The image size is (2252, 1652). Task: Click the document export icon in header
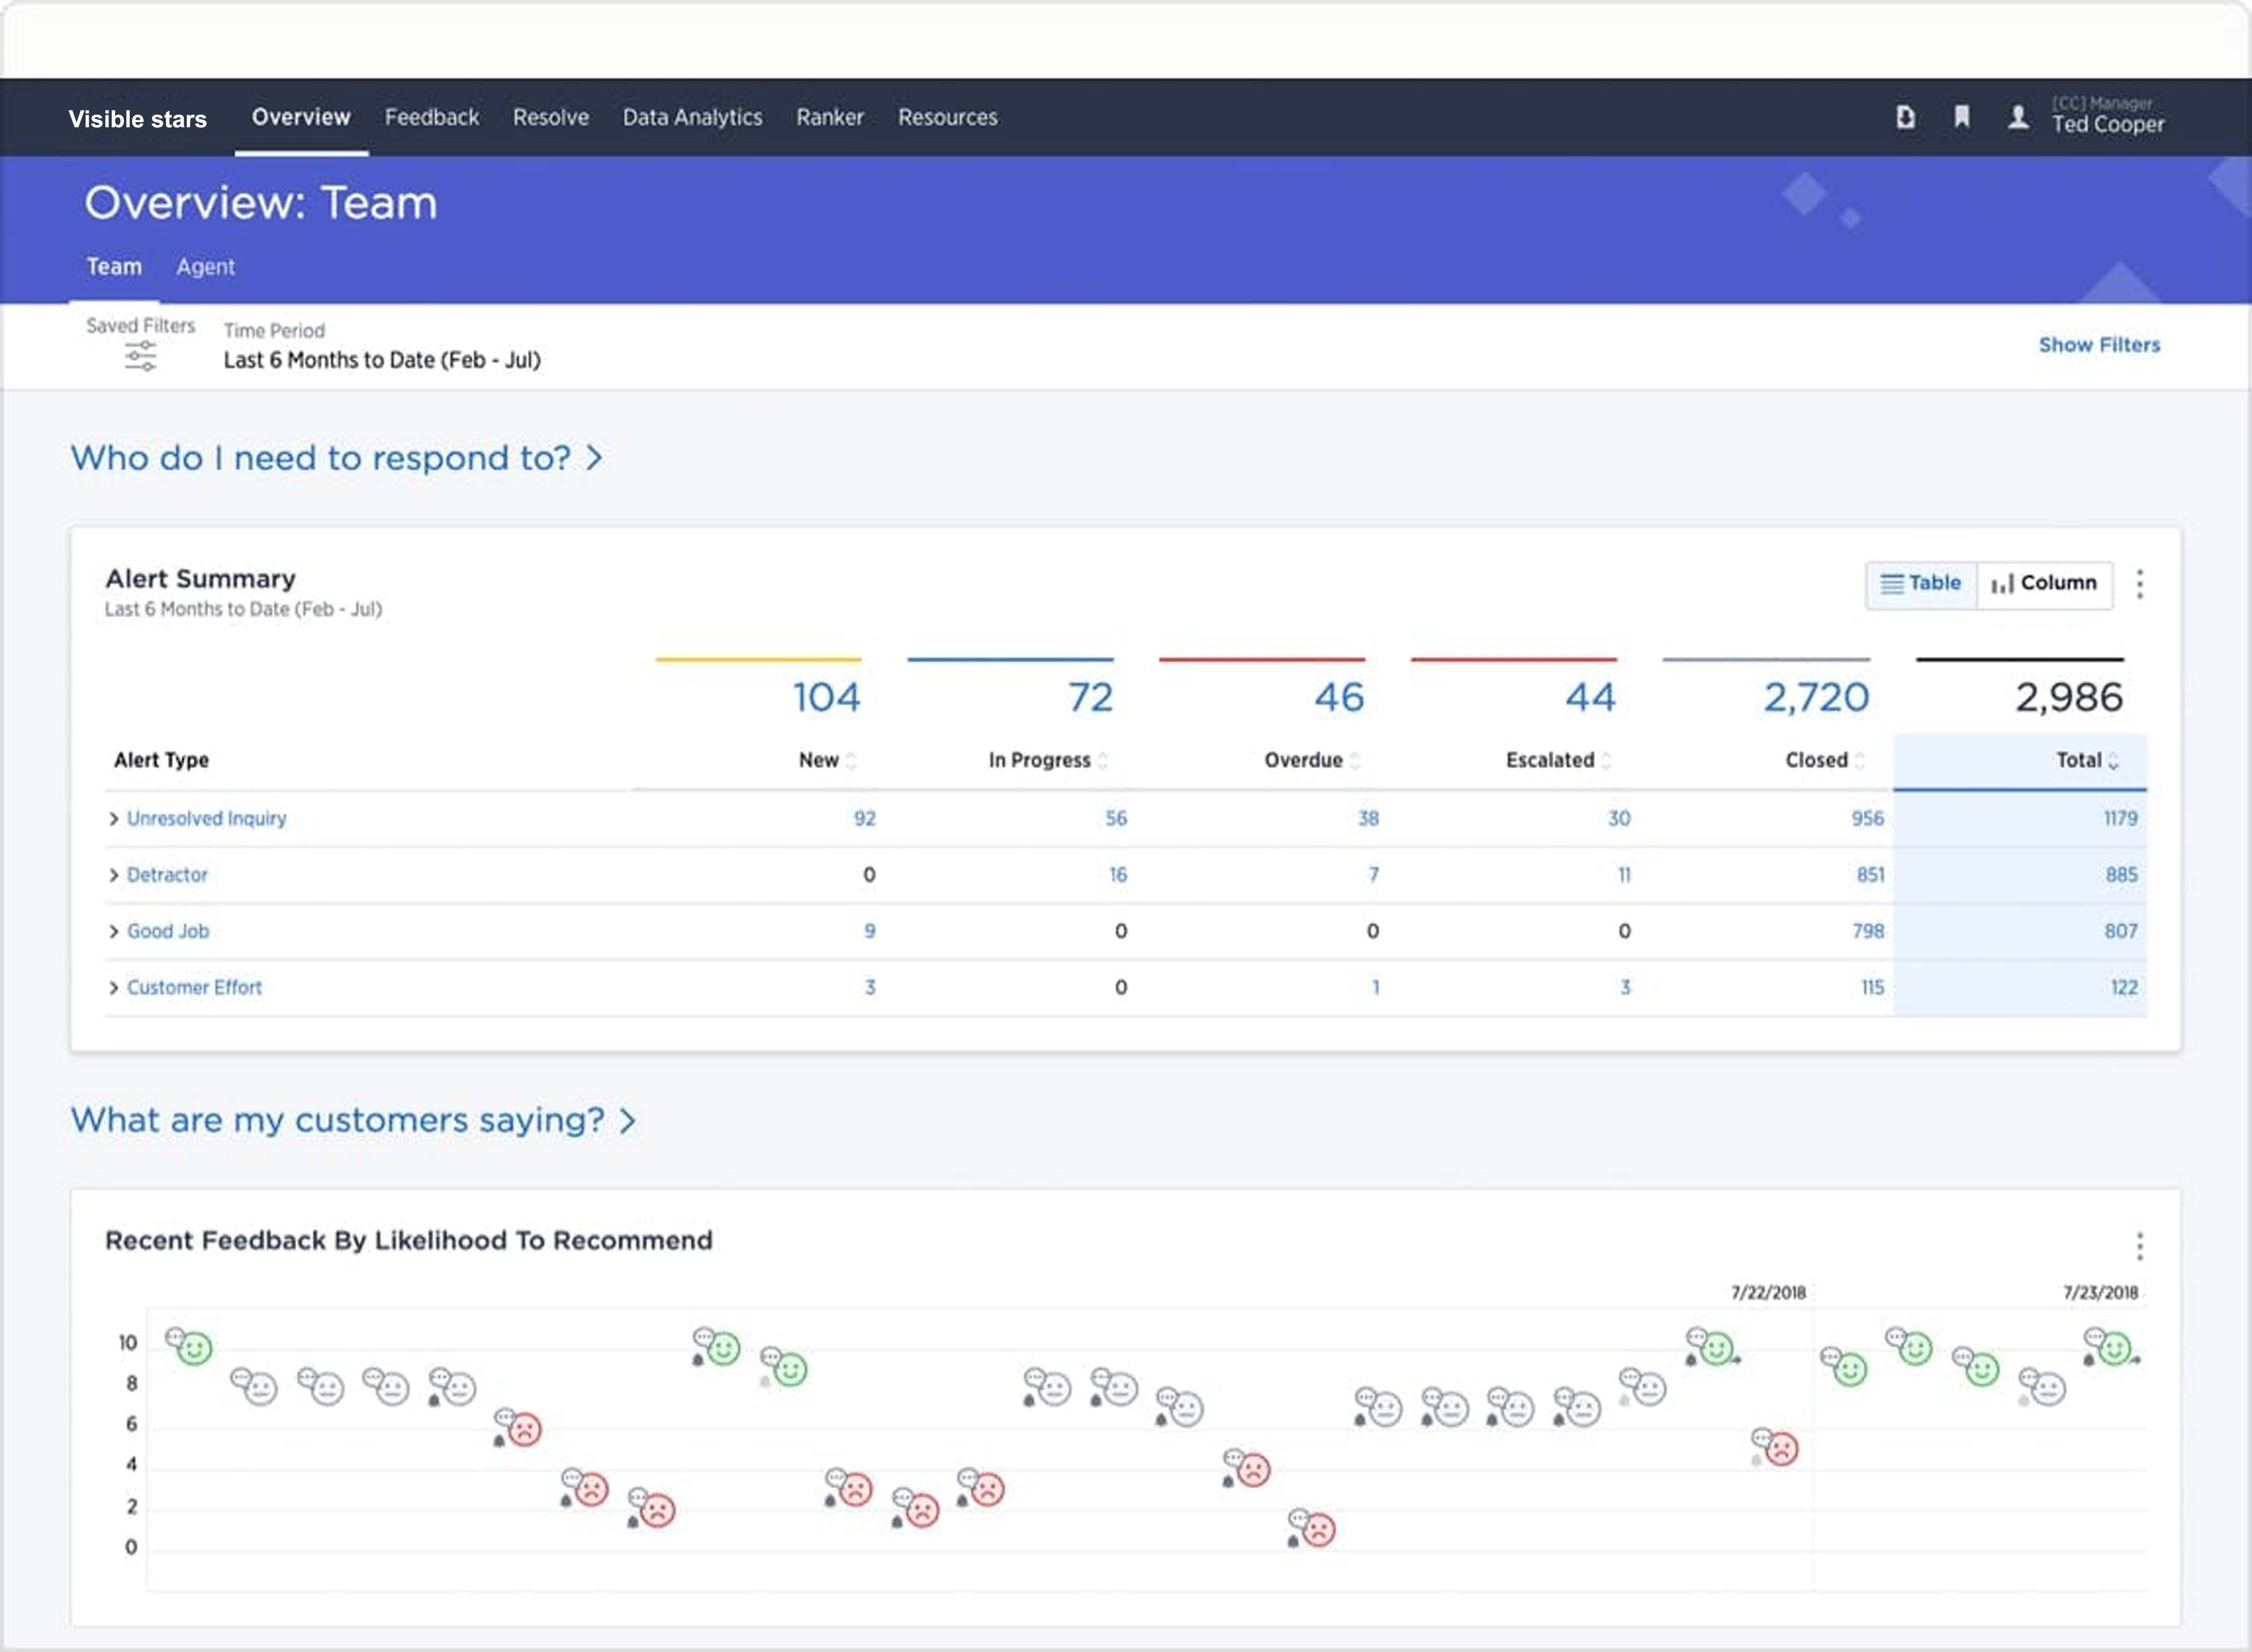(x=1905, y=117)
